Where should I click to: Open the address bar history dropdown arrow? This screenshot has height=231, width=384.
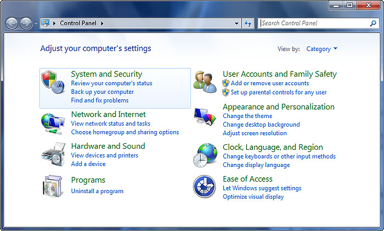pyautogui.click(x=236, y=24)
